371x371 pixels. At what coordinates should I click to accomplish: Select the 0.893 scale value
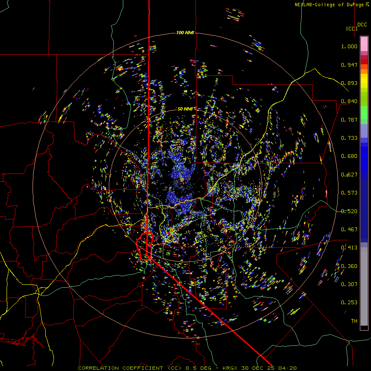click(349, 83)
